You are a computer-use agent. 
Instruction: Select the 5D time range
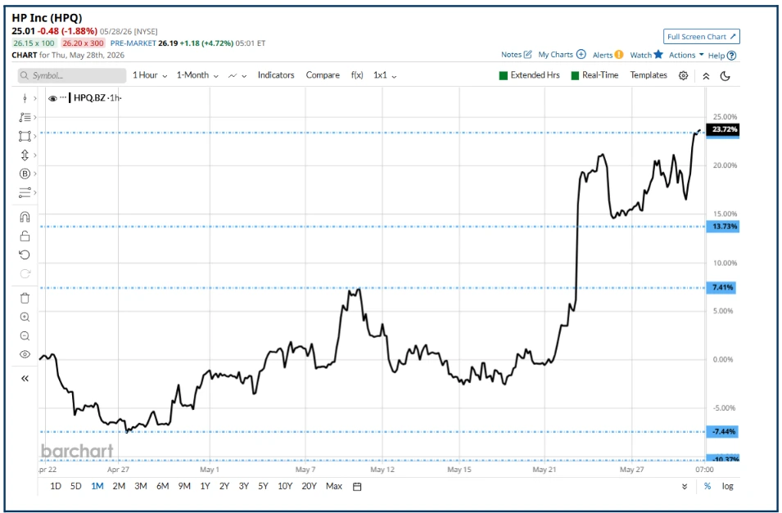tap(76, 486)
